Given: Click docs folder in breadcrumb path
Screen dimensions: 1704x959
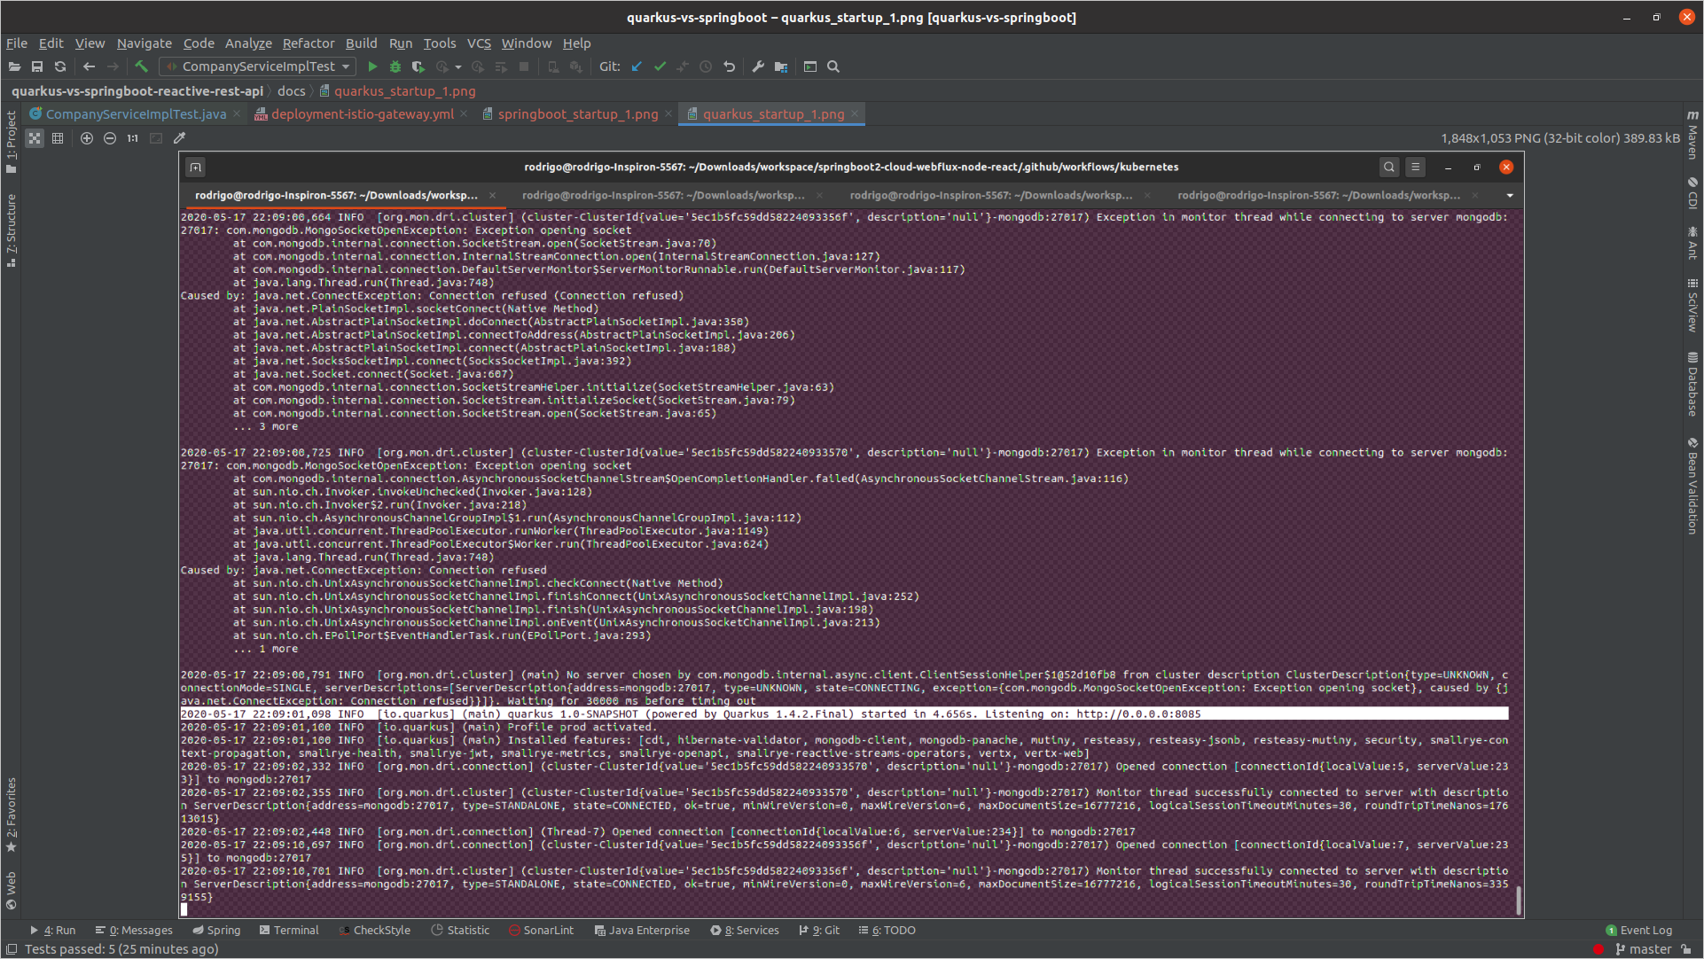Looking at the screenshot, I should click(x=291, y=90).
